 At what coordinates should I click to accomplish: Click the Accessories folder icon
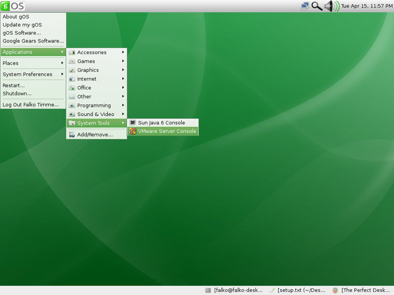click(72, 53)
